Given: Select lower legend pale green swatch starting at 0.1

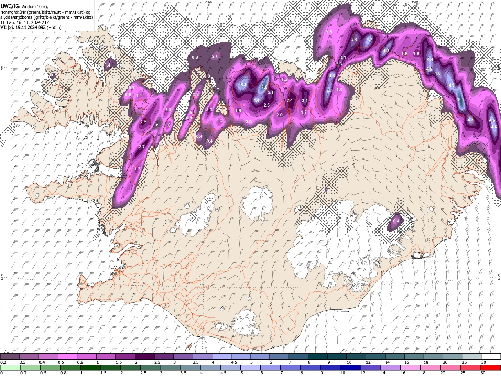Looking at the screenshot, I should pyautogui.click(x=10, y=368).
